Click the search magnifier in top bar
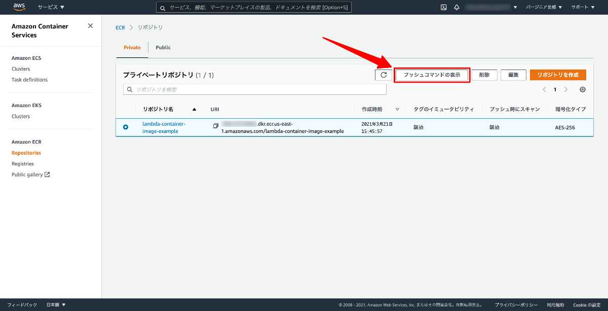 163,8
